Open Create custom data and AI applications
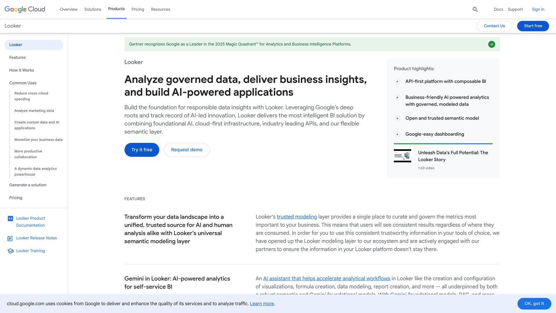Screen dimensions: 556x313 click(37, 125)
